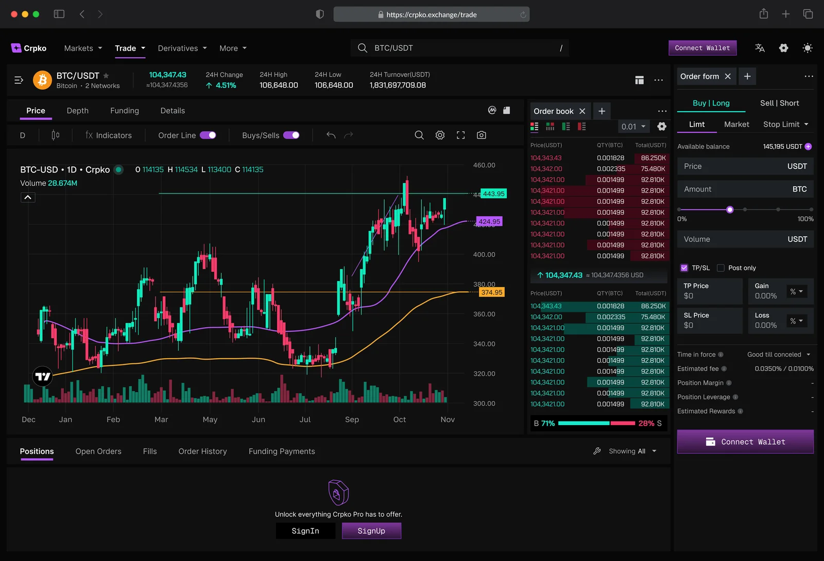Select combined buy/sell order book view
Screen dimensions: 824x561
click(x=535, y=126)
